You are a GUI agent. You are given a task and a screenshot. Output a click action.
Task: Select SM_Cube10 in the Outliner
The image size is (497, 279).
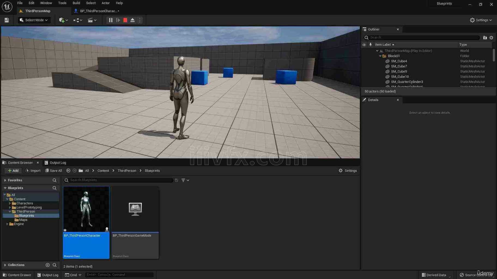[x=400, y=77]
